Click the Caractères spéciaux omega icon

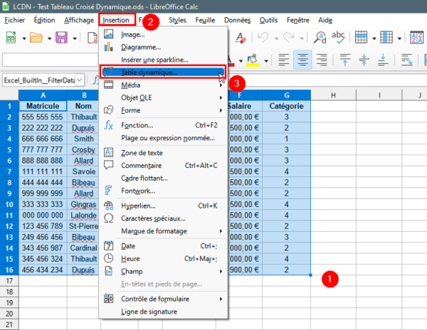[x=109, y=218]
